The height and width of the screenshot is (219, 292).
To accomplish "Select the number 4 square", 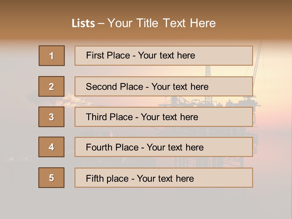I will coord(51,147).
